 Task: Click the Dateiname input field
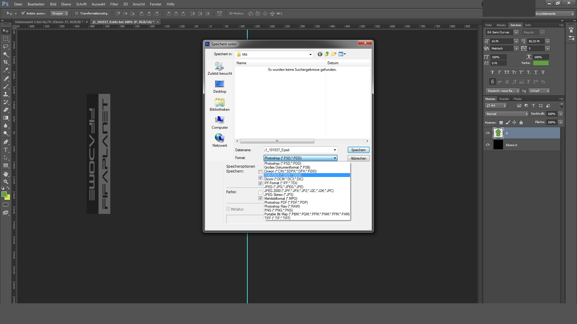(x=298, y=150)
